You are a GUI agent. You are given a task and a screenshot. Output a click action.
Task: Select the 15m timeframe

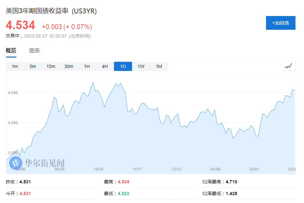click(x=50, y=66)
